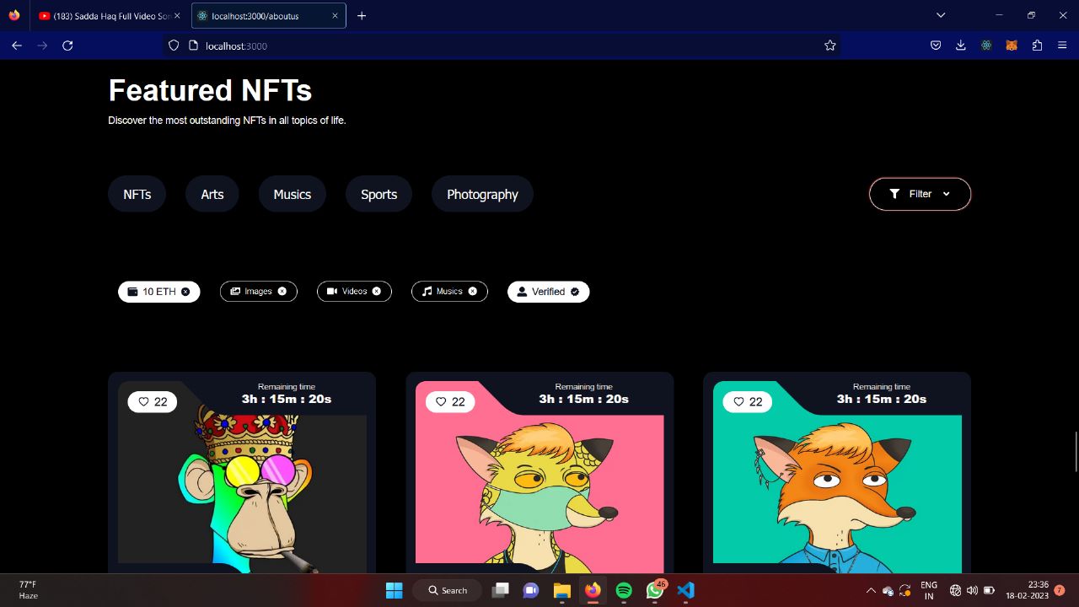The width and height of the screenshot is (1079, 607).
Task: Select the Sports category
Action: (378, 194)
